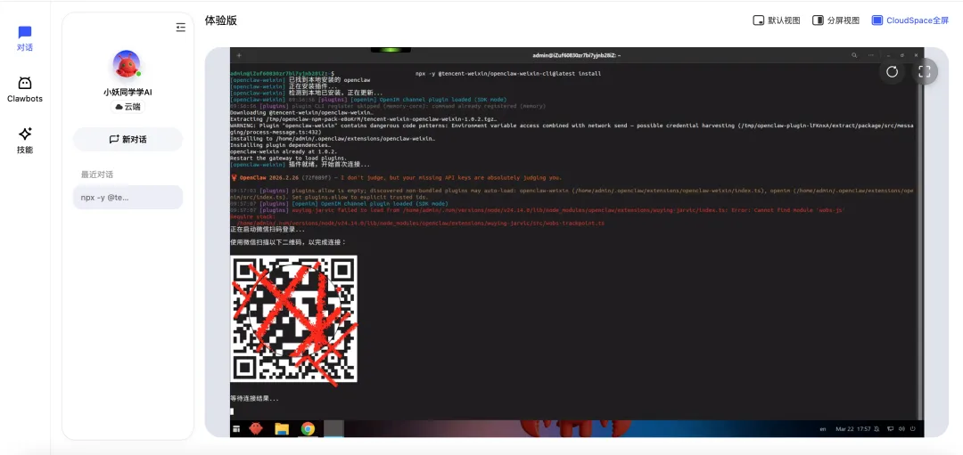Screen dimensions: 963x455
Task: Launch the red lobster app in taskbar
Action: 256,428
